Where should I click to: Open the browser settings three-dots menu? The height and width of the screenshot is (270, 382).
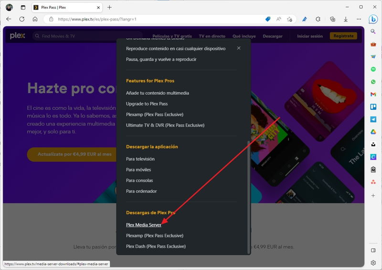pyautogui.click(x=359, y=19)
